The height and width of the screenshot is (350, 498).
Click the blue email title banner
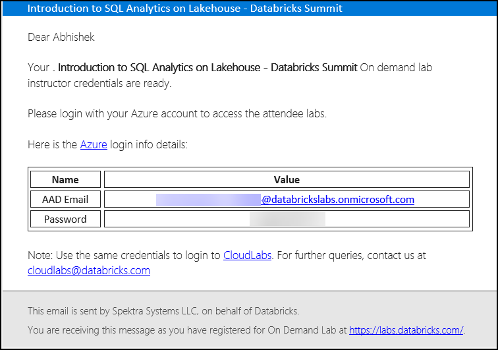pos(249,8)
